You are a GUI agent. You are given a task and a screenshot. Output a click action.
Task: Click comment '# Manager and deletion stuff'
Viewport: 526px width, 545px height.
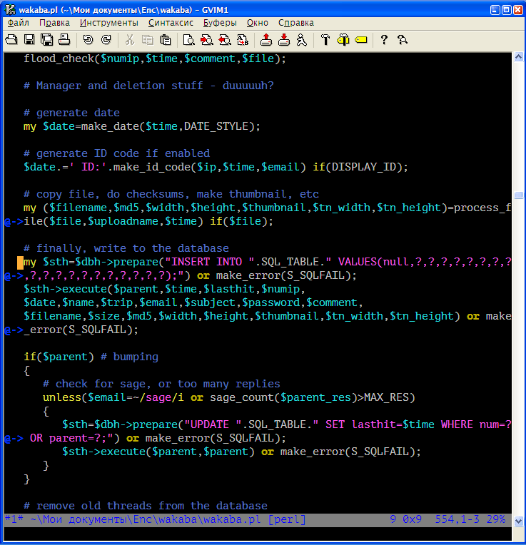pos(148,86)
